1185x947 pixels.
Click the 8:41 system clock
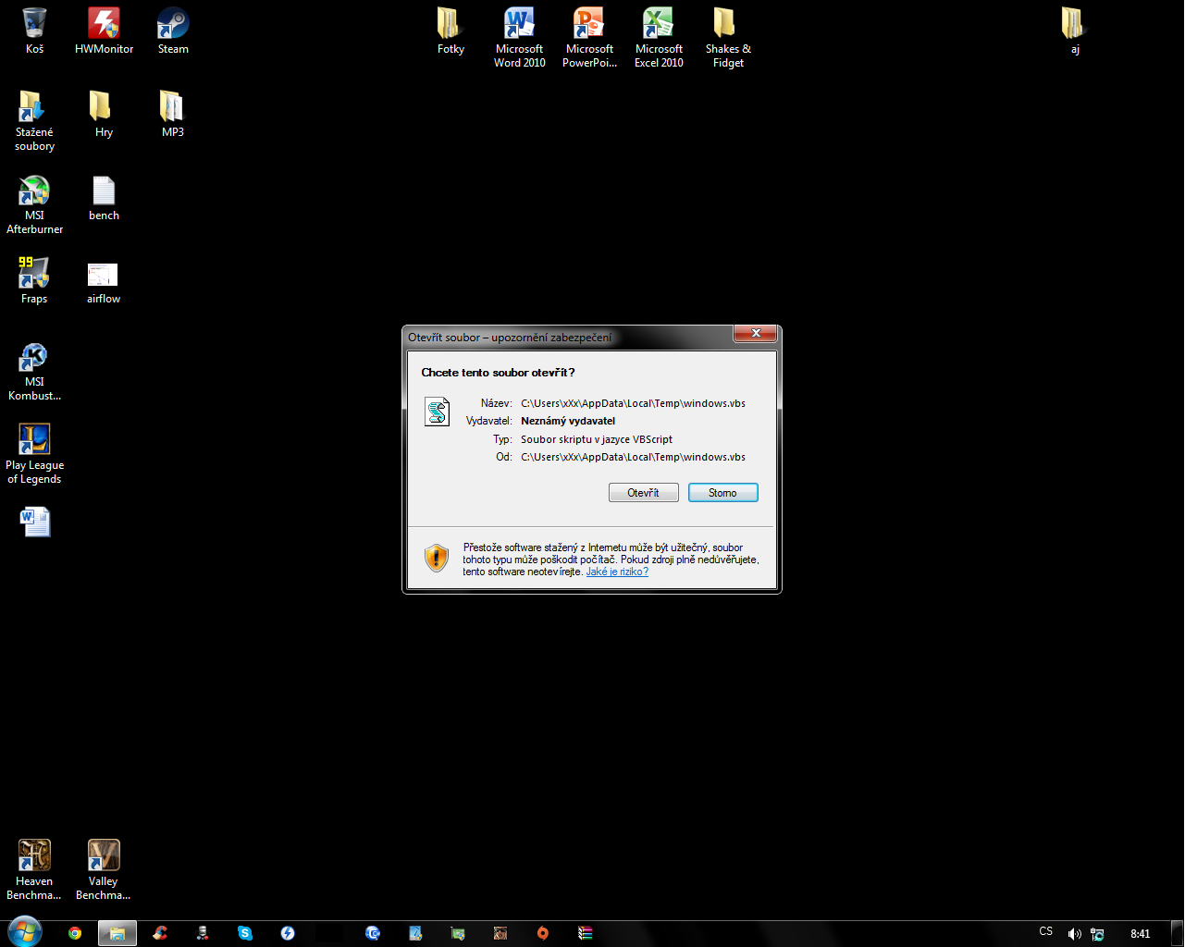pyautogui.click(x=1141, y=934)
